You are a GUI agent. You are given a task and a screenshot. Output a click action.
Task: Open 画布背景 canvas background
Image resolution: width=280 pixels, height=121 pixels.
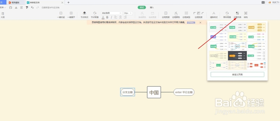tap(227, 15)
